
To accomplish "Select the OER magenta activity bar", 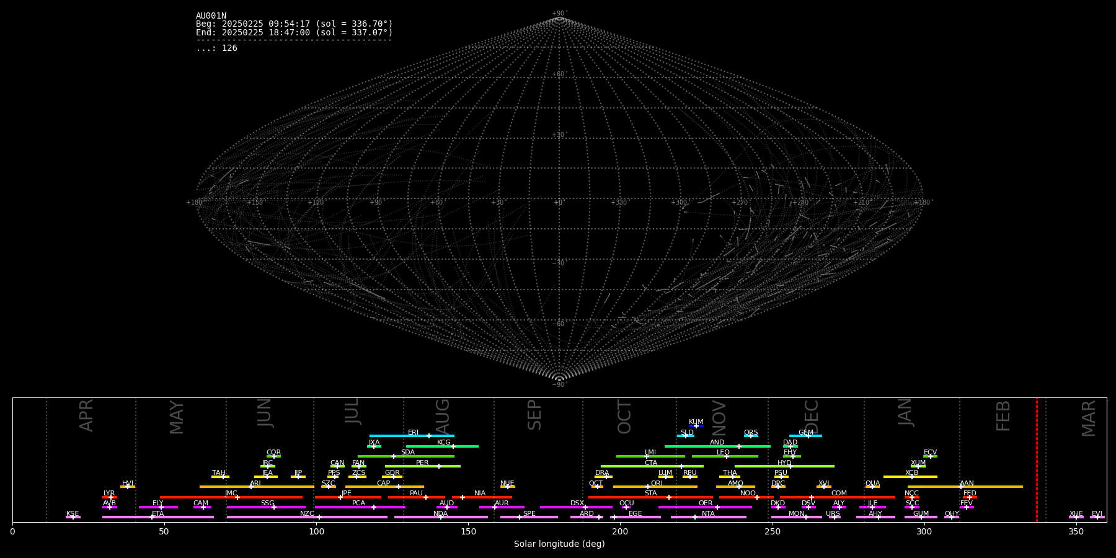I will (x=705, y=507).
